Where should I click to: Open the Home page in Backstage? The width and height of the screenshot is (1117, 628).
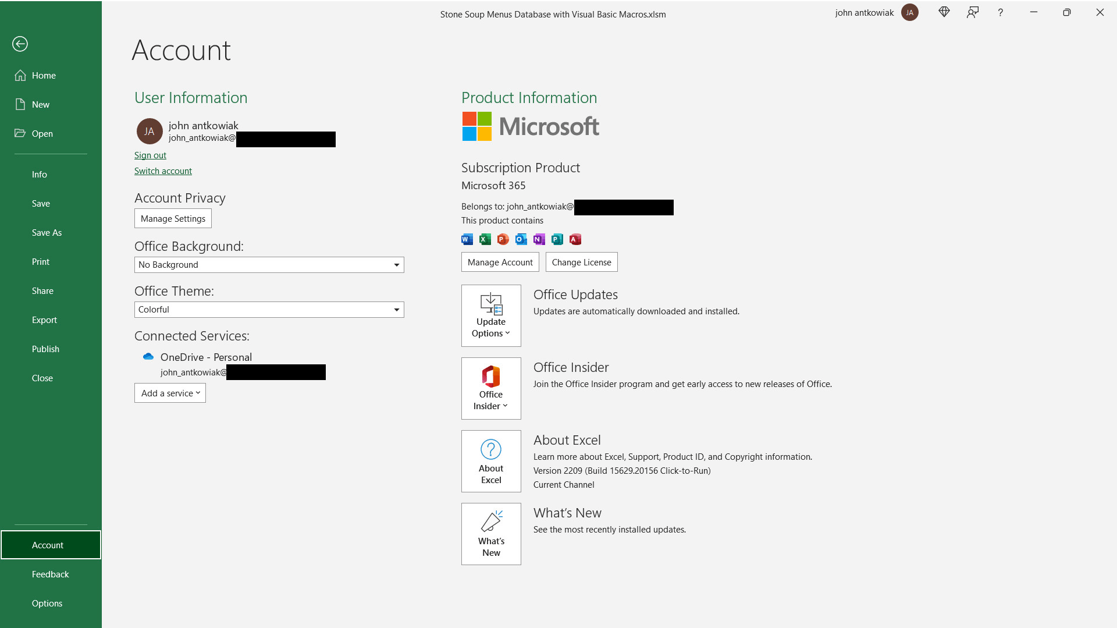pyautogui.click(x=51, y=76)
